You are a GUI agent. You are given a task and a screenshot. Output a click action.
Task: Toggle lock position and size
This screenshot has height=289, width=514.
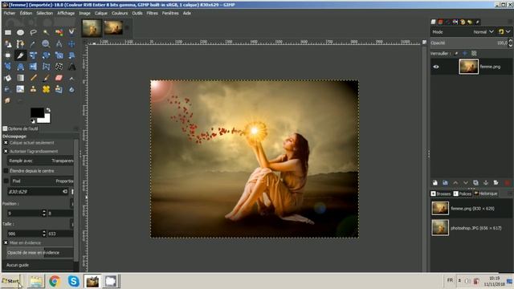tap(465, 54)
